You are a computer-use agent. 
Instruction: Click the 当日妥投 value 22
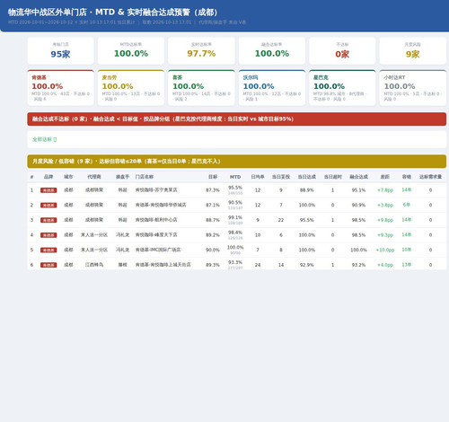281,220
